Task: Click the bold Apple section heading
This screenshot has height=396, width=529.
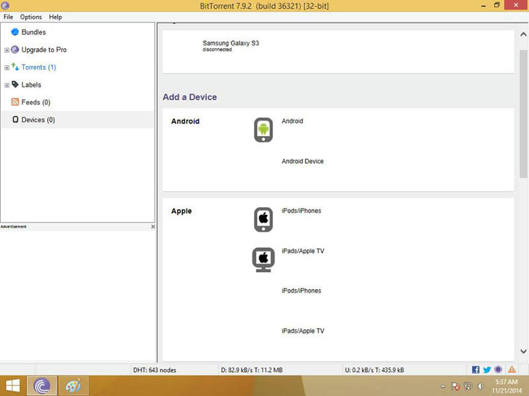Action: pos(181,211)
